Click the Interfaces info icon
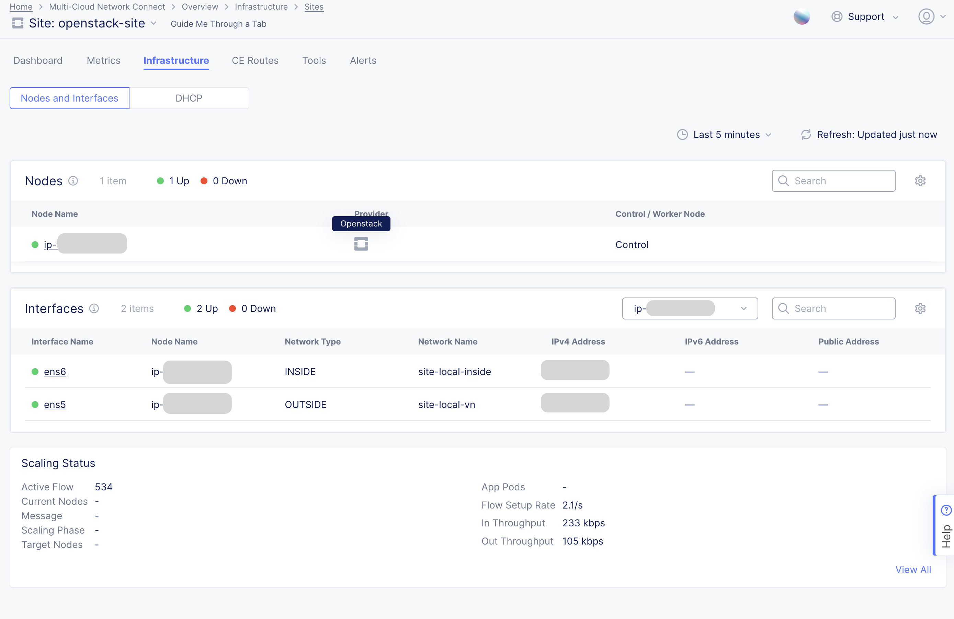954x619 pixels. pos(94,308)
